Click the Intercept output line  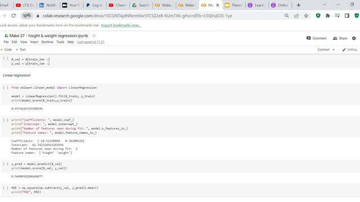37,145
